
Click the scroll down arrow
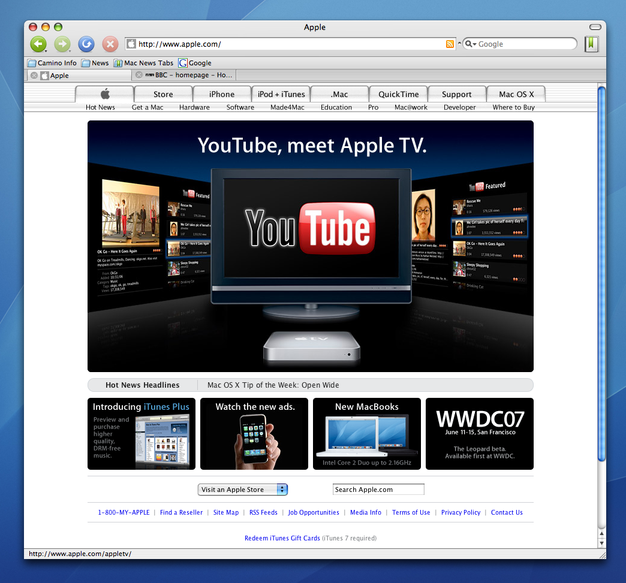601,543
